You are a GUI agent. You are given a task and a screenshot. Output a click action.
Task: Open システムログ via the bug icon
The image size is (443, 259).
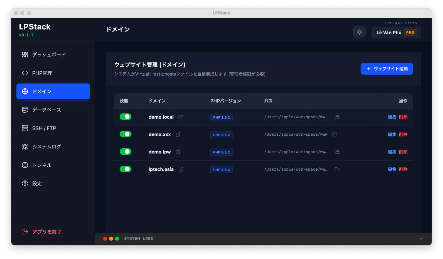click(x=25, y=147)
